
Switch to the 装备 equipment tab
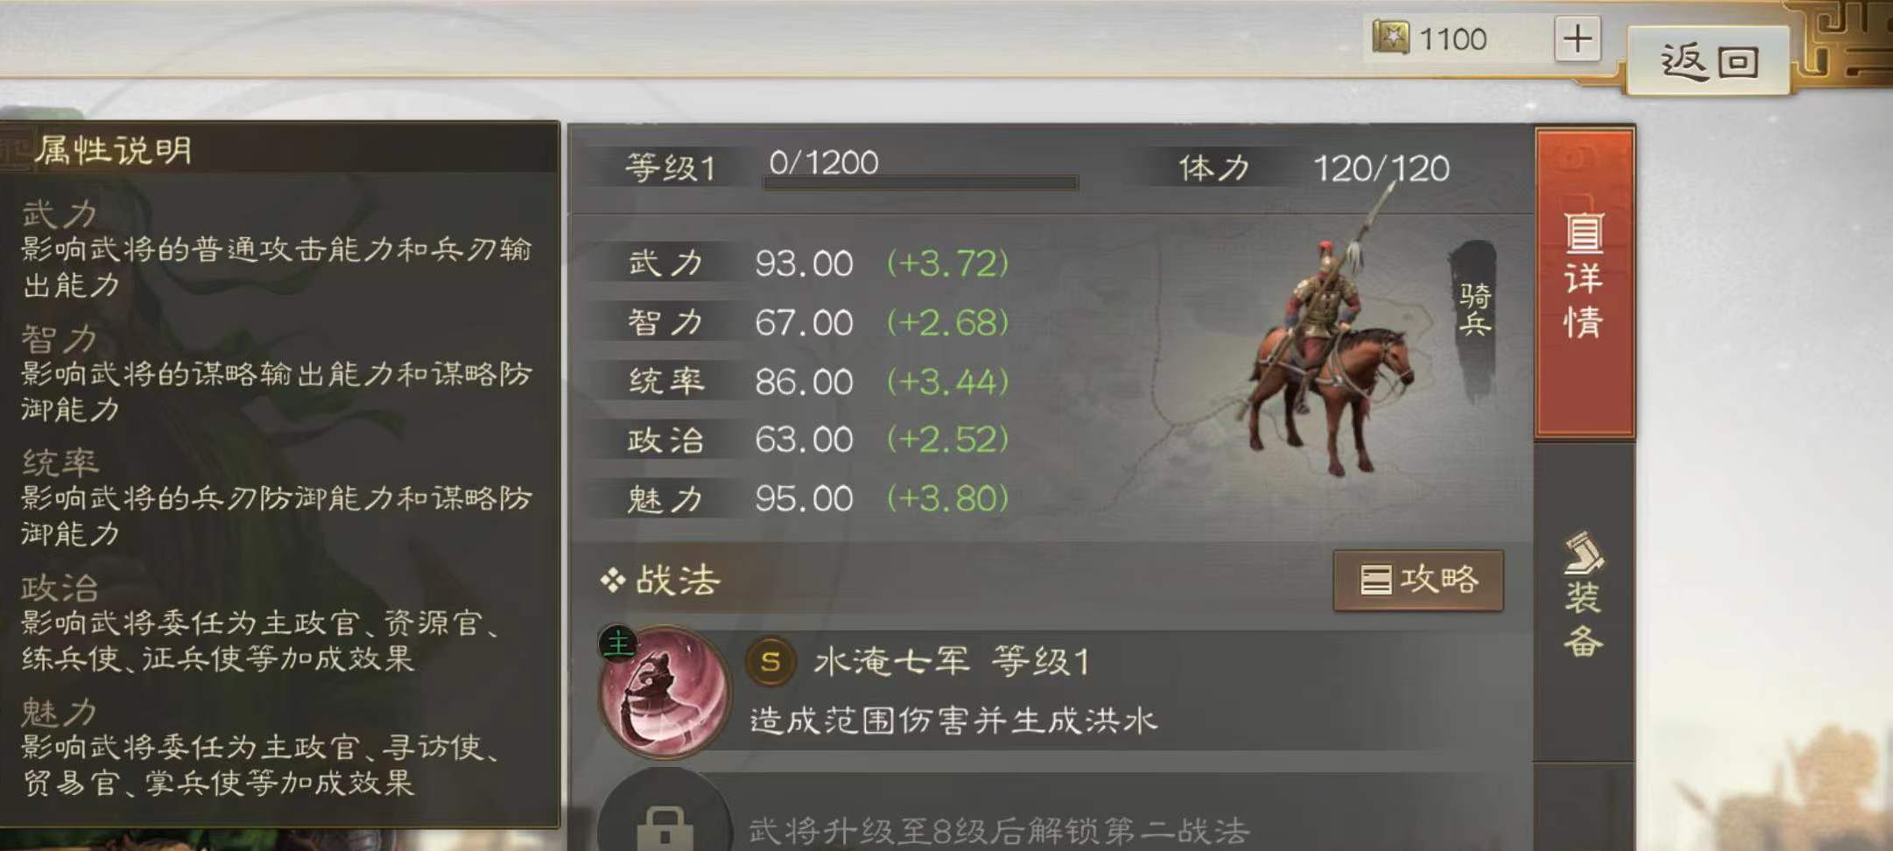point(1584,595)
